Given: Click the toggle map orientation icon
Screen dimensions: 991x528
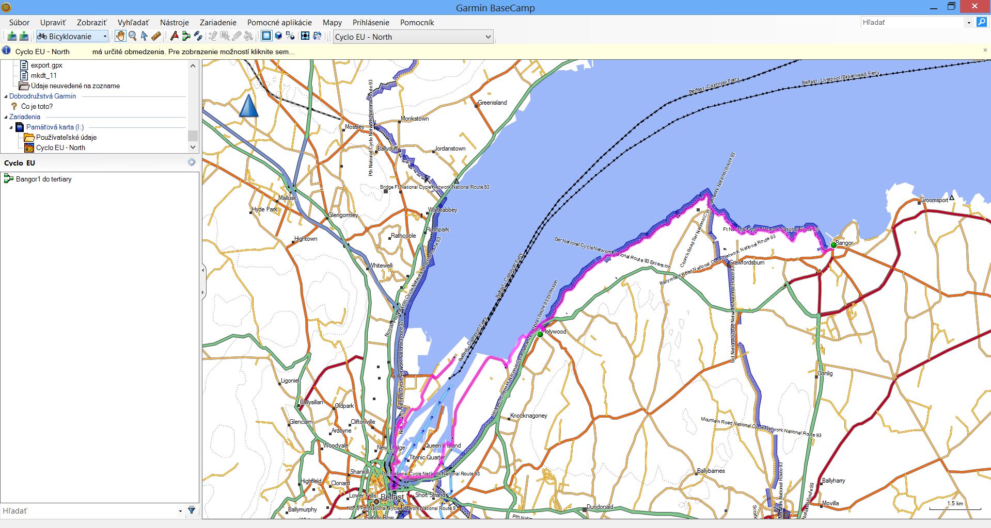Looking at the screenshot, I should (x=317, y=36).
